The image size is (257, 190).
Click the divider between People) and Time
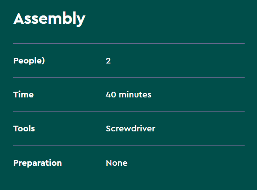click(x=129, y=77)
